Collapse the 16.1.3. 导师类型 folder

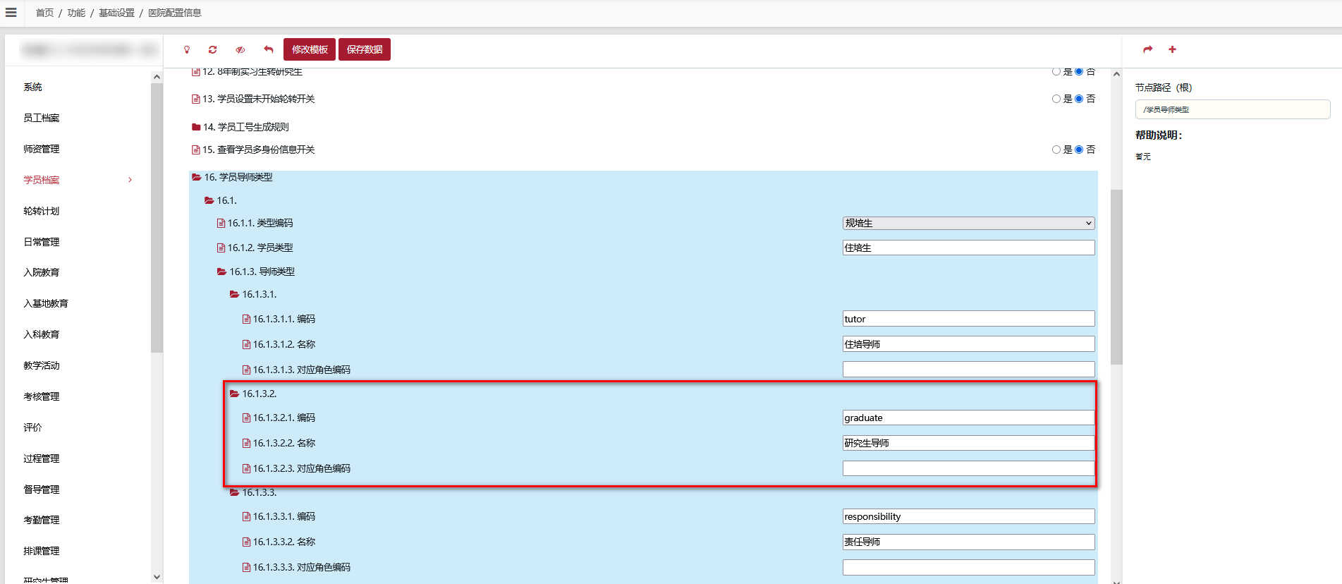[222, 272]
